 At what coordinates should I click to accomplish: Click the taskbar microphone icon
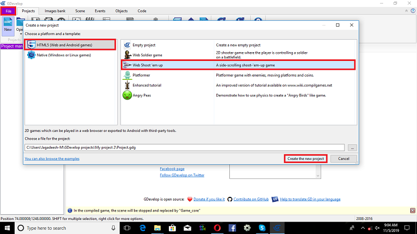[x=113, y=228]
